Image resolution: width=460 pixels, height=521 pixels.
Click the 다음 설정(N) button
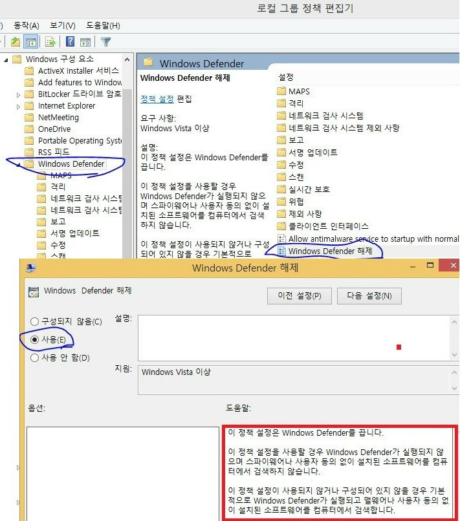(x=369, y=295)
